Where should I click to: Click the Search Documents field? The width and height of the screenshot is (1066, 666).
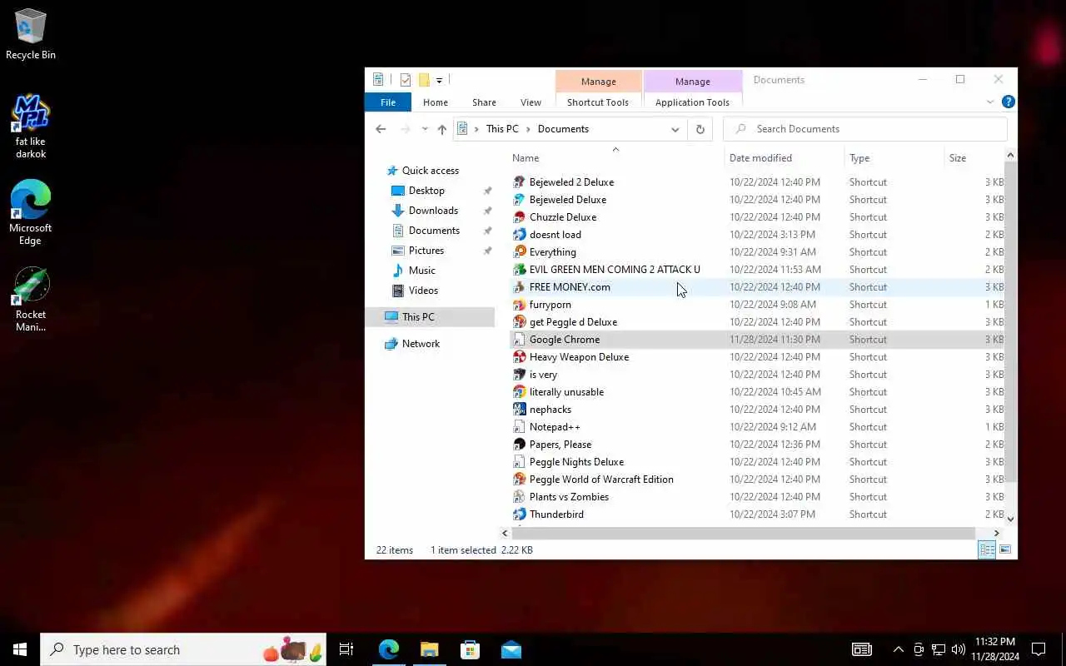point(866,129)
